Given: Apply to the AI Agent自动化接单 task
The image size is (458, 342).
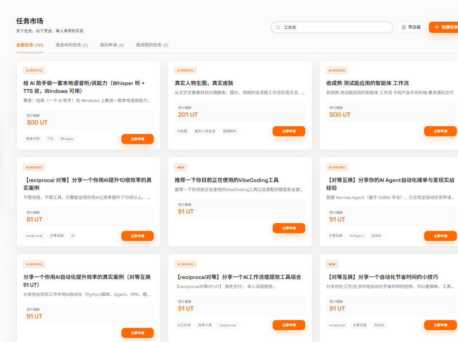Looking at the screenshot, I should tap(440, 236).
